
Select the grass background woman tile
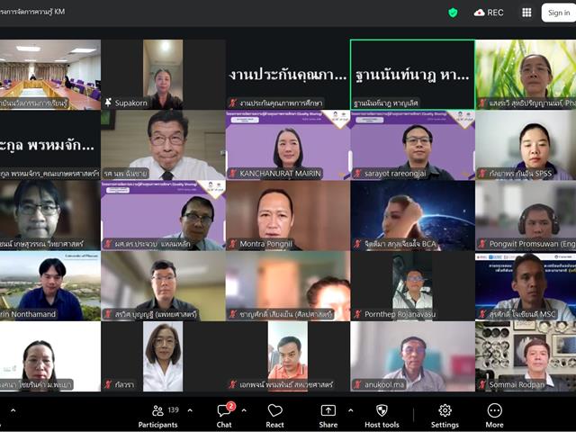[526, 75]
